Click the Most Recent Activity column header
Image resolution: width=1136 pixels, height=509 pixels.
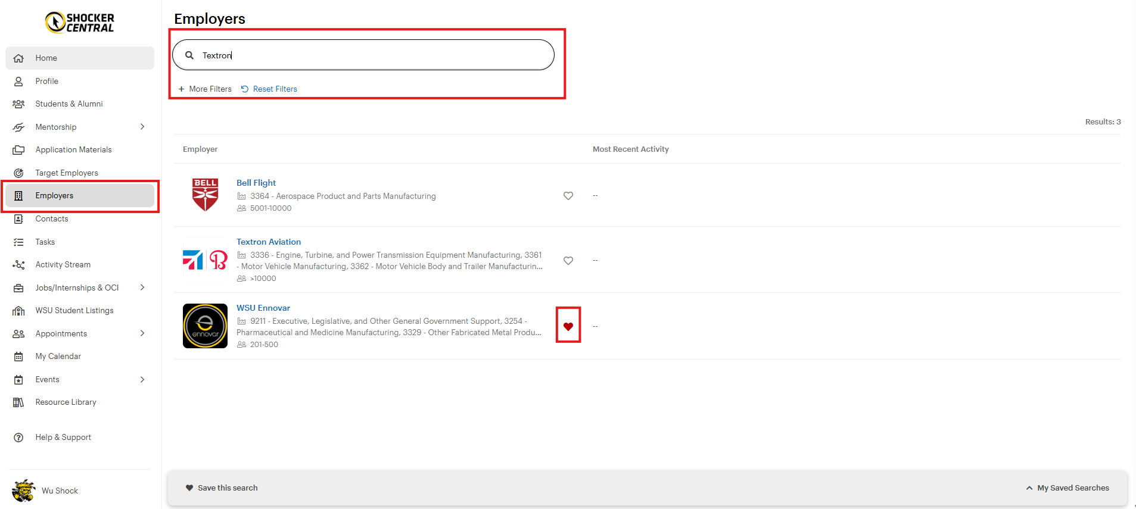click(x=631, y=149)
